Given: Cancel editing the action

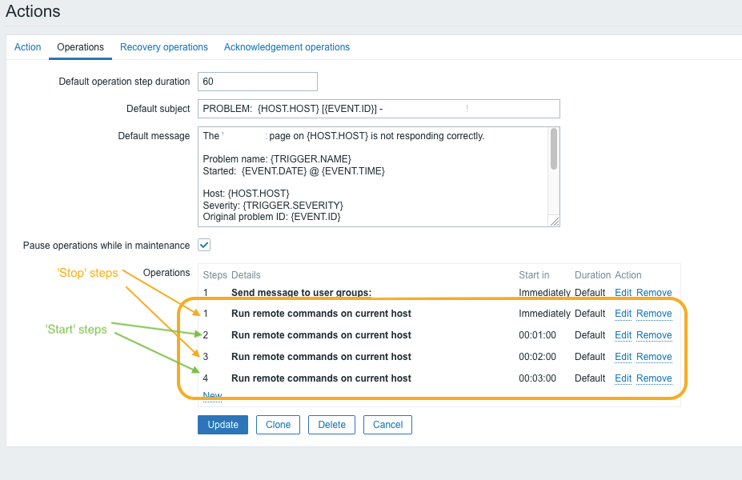Looking at the screenshot, I should (x=387, y=425).
